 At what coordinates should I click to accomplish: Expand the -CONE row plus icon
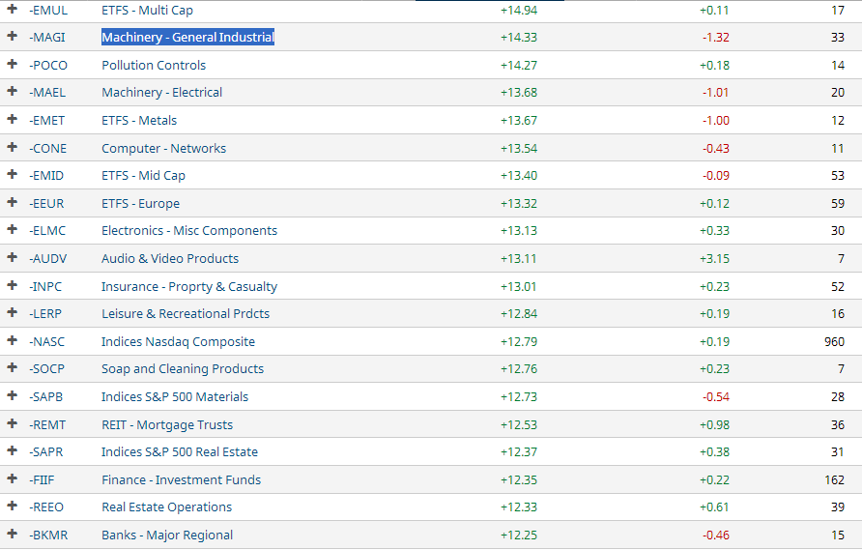12,147
